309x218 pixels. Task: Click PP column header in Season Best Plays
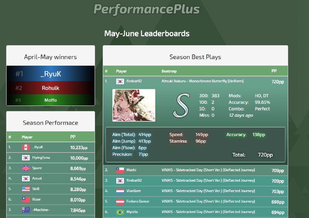click(x=274, y=71)
